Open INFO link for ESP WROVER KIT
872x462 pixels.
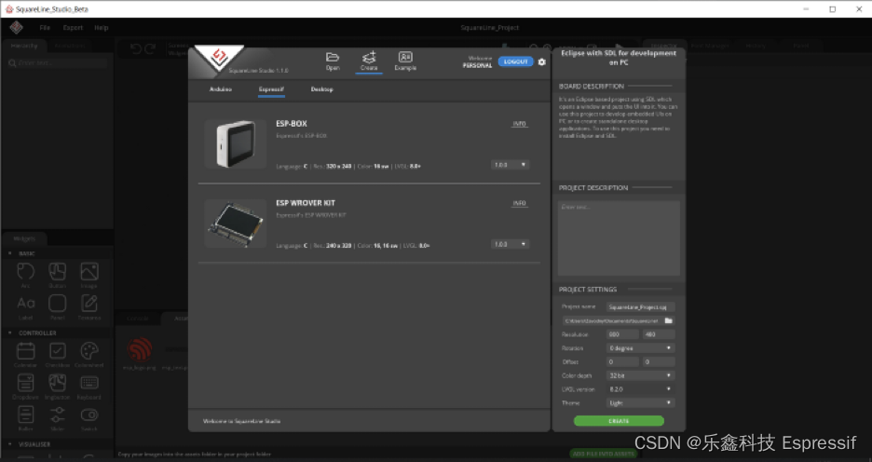(520, 203)
